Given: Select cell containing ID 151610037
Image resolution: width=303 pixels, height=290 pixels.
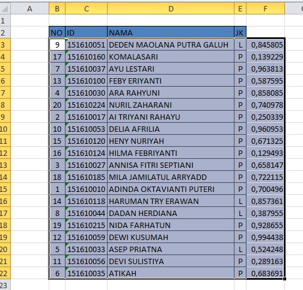Looking at the screenshot, I should (87, 69).
